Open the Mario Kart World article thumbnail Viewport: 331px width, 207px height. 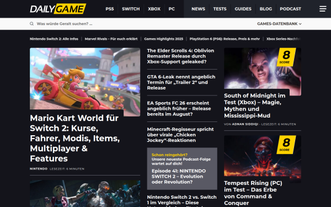85,82
